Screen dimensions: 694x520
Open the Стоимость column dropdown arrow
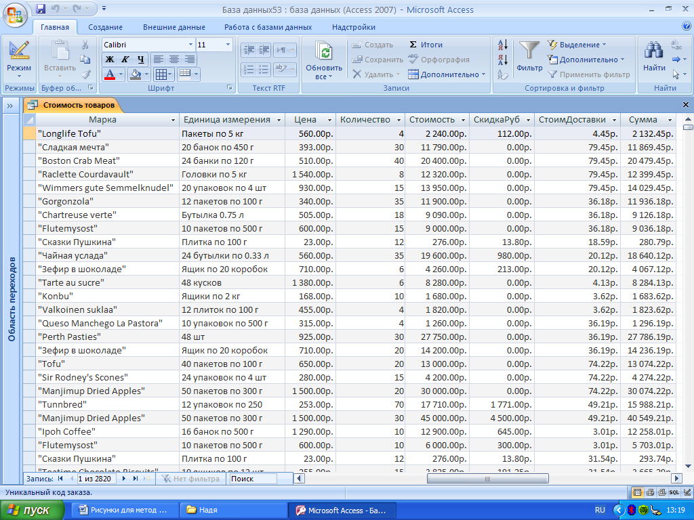tap(463, 120)
